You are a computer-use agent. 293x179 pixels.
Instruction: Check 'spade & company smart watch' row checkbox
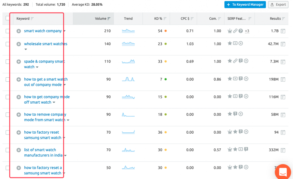pos(8,62)
